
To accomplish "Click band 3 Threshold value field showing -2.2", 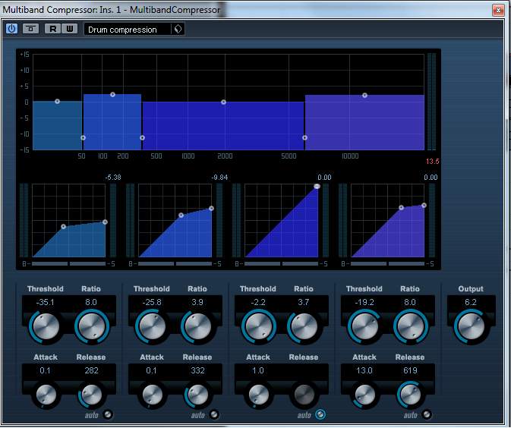I will click(258, 303).
